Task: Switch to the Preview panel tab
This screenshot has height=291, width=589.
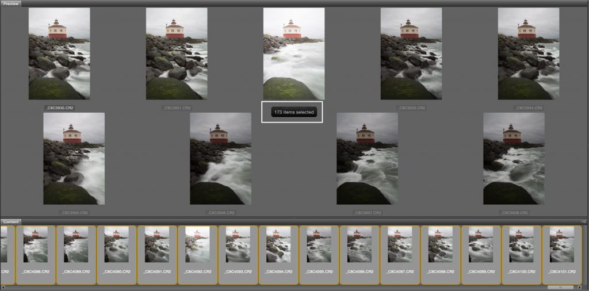Action: 11,3
